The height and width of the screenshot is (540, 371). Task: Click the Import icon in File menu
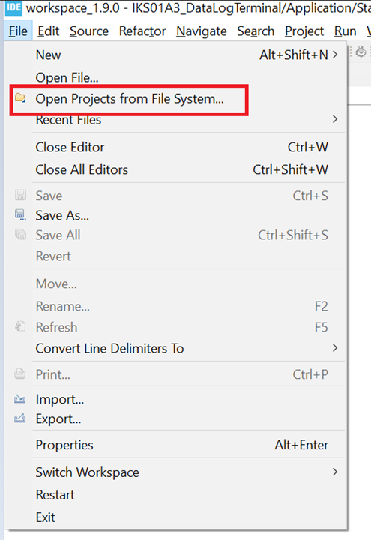click(x=20, y=399)
